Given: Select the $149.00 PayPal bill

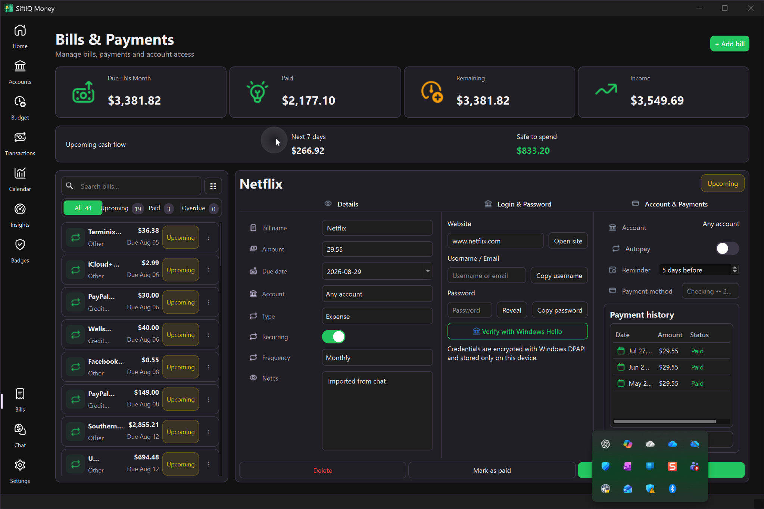Looking at the screenshot, I should [140, 399].
